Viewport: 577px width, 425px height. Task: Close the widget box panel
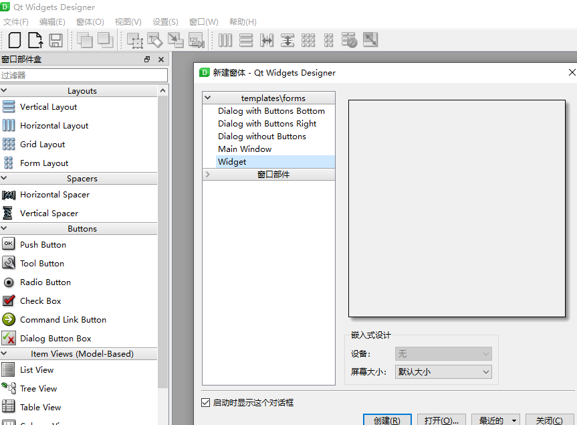(161, 60)
